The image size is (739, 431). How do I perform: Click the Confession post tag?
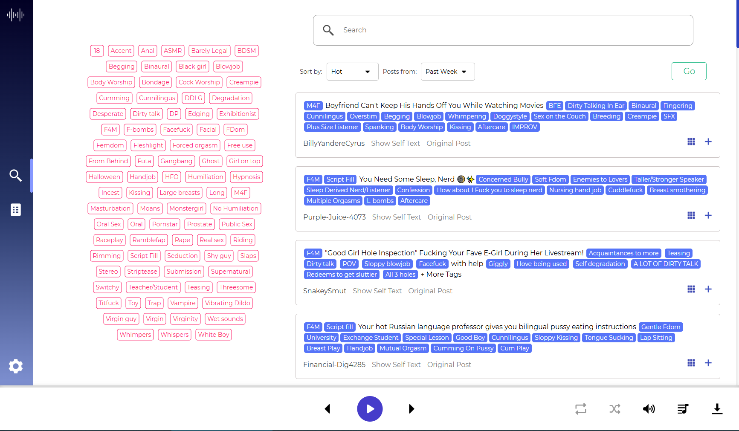click(x=413, y=190)
